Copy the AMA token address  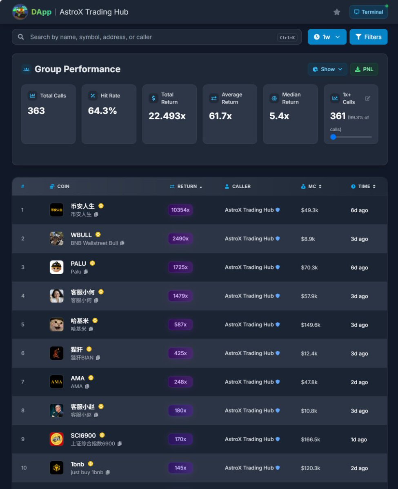87,386
